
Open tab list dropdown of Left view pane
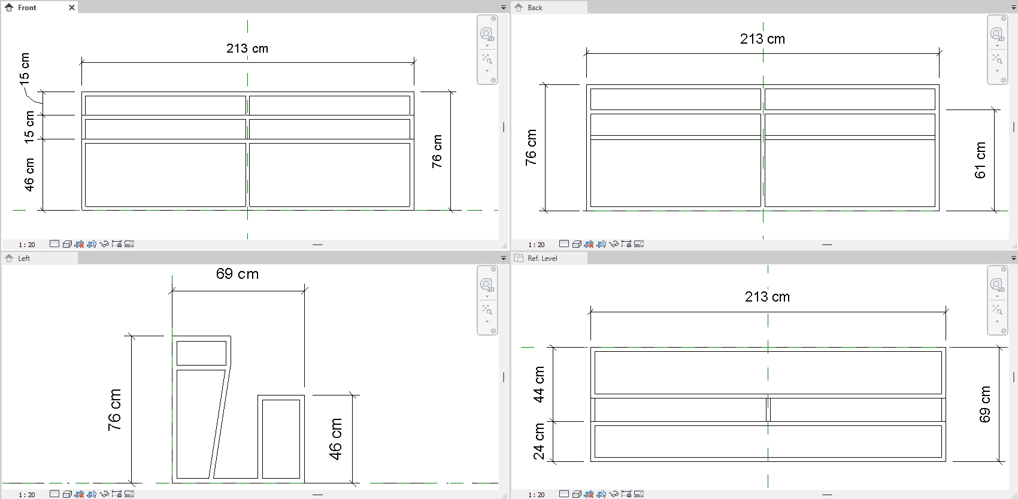tap(503, 258)
